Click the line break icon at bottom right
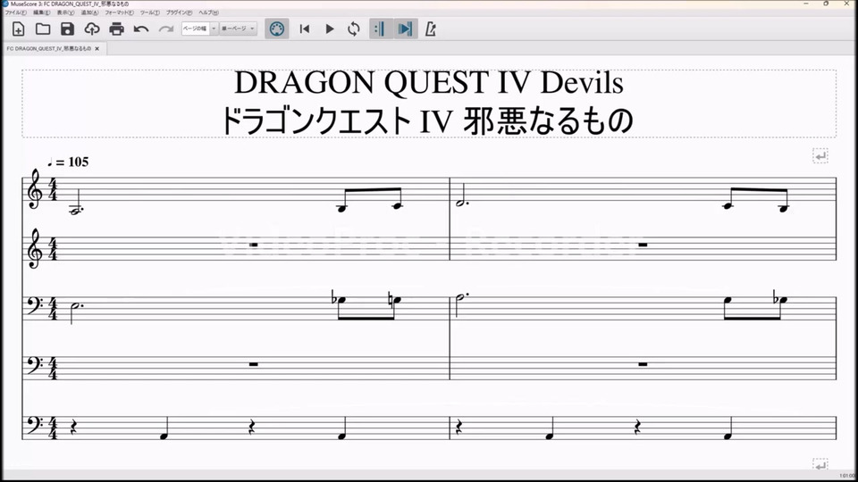 click(x=820, y=464)
